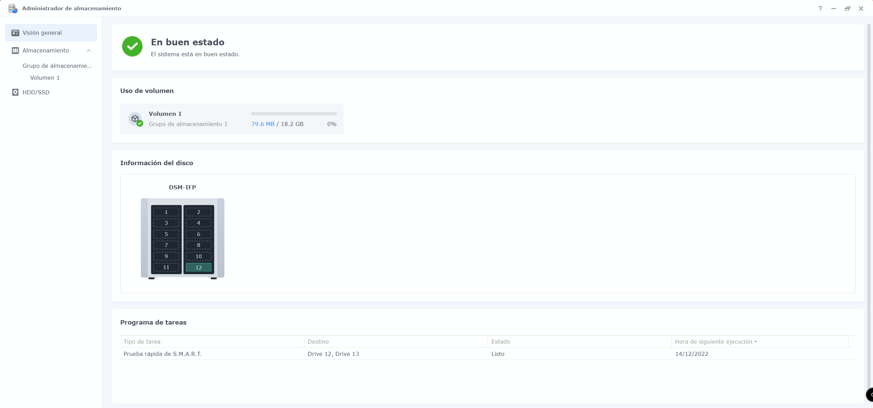
Task: Click the Volumen 1 cube status icon
Action: tap(135, 119)
